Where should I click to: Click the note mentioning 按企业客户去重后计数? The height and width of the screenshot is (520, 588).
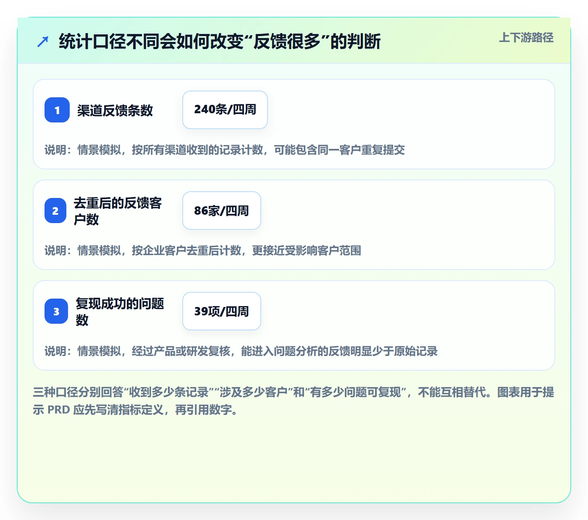[203, 250]
